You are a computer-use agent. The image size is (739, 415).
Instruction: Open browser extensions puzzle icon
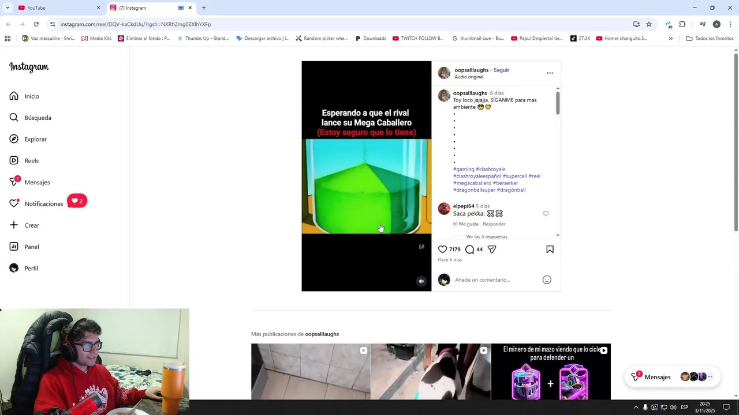click(x=682, y=24)
